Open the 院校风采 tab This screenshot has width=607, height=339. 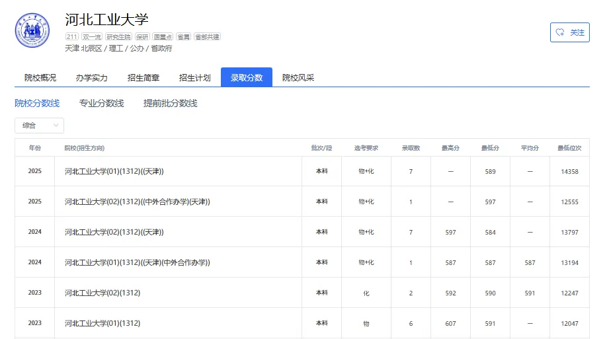[x=298, y=77]
